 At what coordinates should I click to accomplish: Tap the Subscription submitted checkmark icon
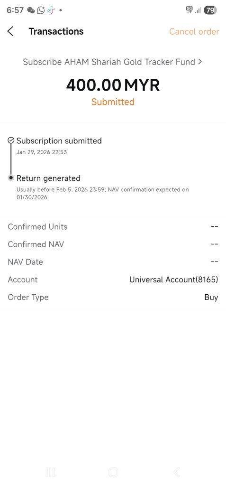11,140
